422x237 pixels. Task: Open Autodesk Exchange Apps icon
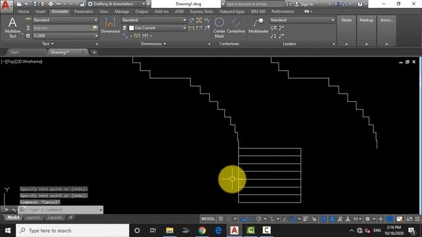pos(337,4)
